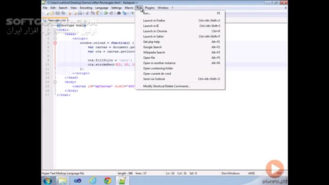Viewport: 329px width, 185px height.
Task: Click the Open file toolbar icon
Action: pyautogui.click(x=52, y=13)
